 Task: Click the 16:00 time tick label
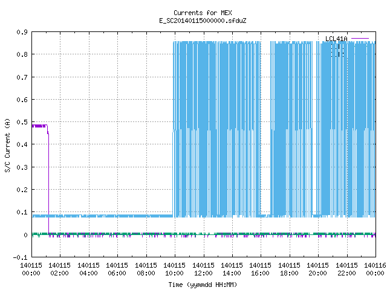tap(260, 273)
